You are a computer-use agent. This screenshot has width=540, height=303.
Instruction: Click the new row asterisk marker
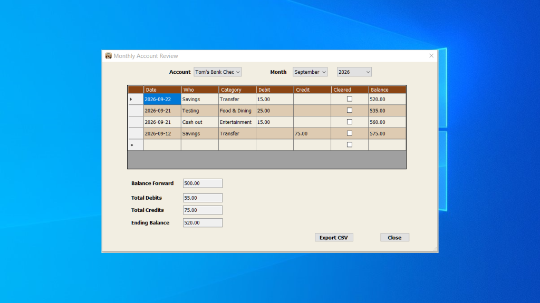[132, 145]
